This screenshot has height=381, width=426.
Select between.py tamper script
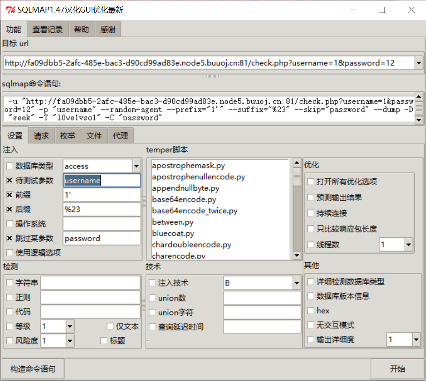pos(173,222)
